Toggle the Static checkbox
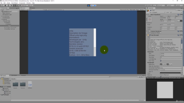Image resolution: width=184 pixels, height=103 pixels. click(177, 10)
